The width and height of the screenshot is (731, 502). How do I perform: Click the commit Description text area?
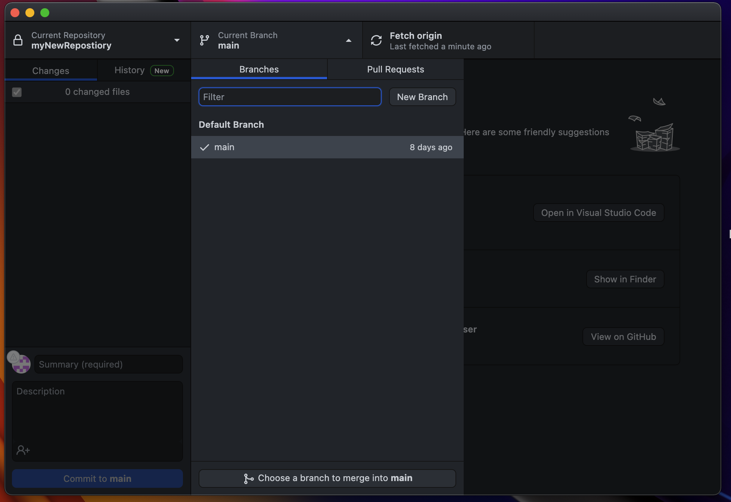pyautogui.click(x=97, y=421)
